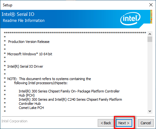The image size is (156, 129).
Task: Click the 'NOTE: This document refers' line
Action: pos(49,79)
